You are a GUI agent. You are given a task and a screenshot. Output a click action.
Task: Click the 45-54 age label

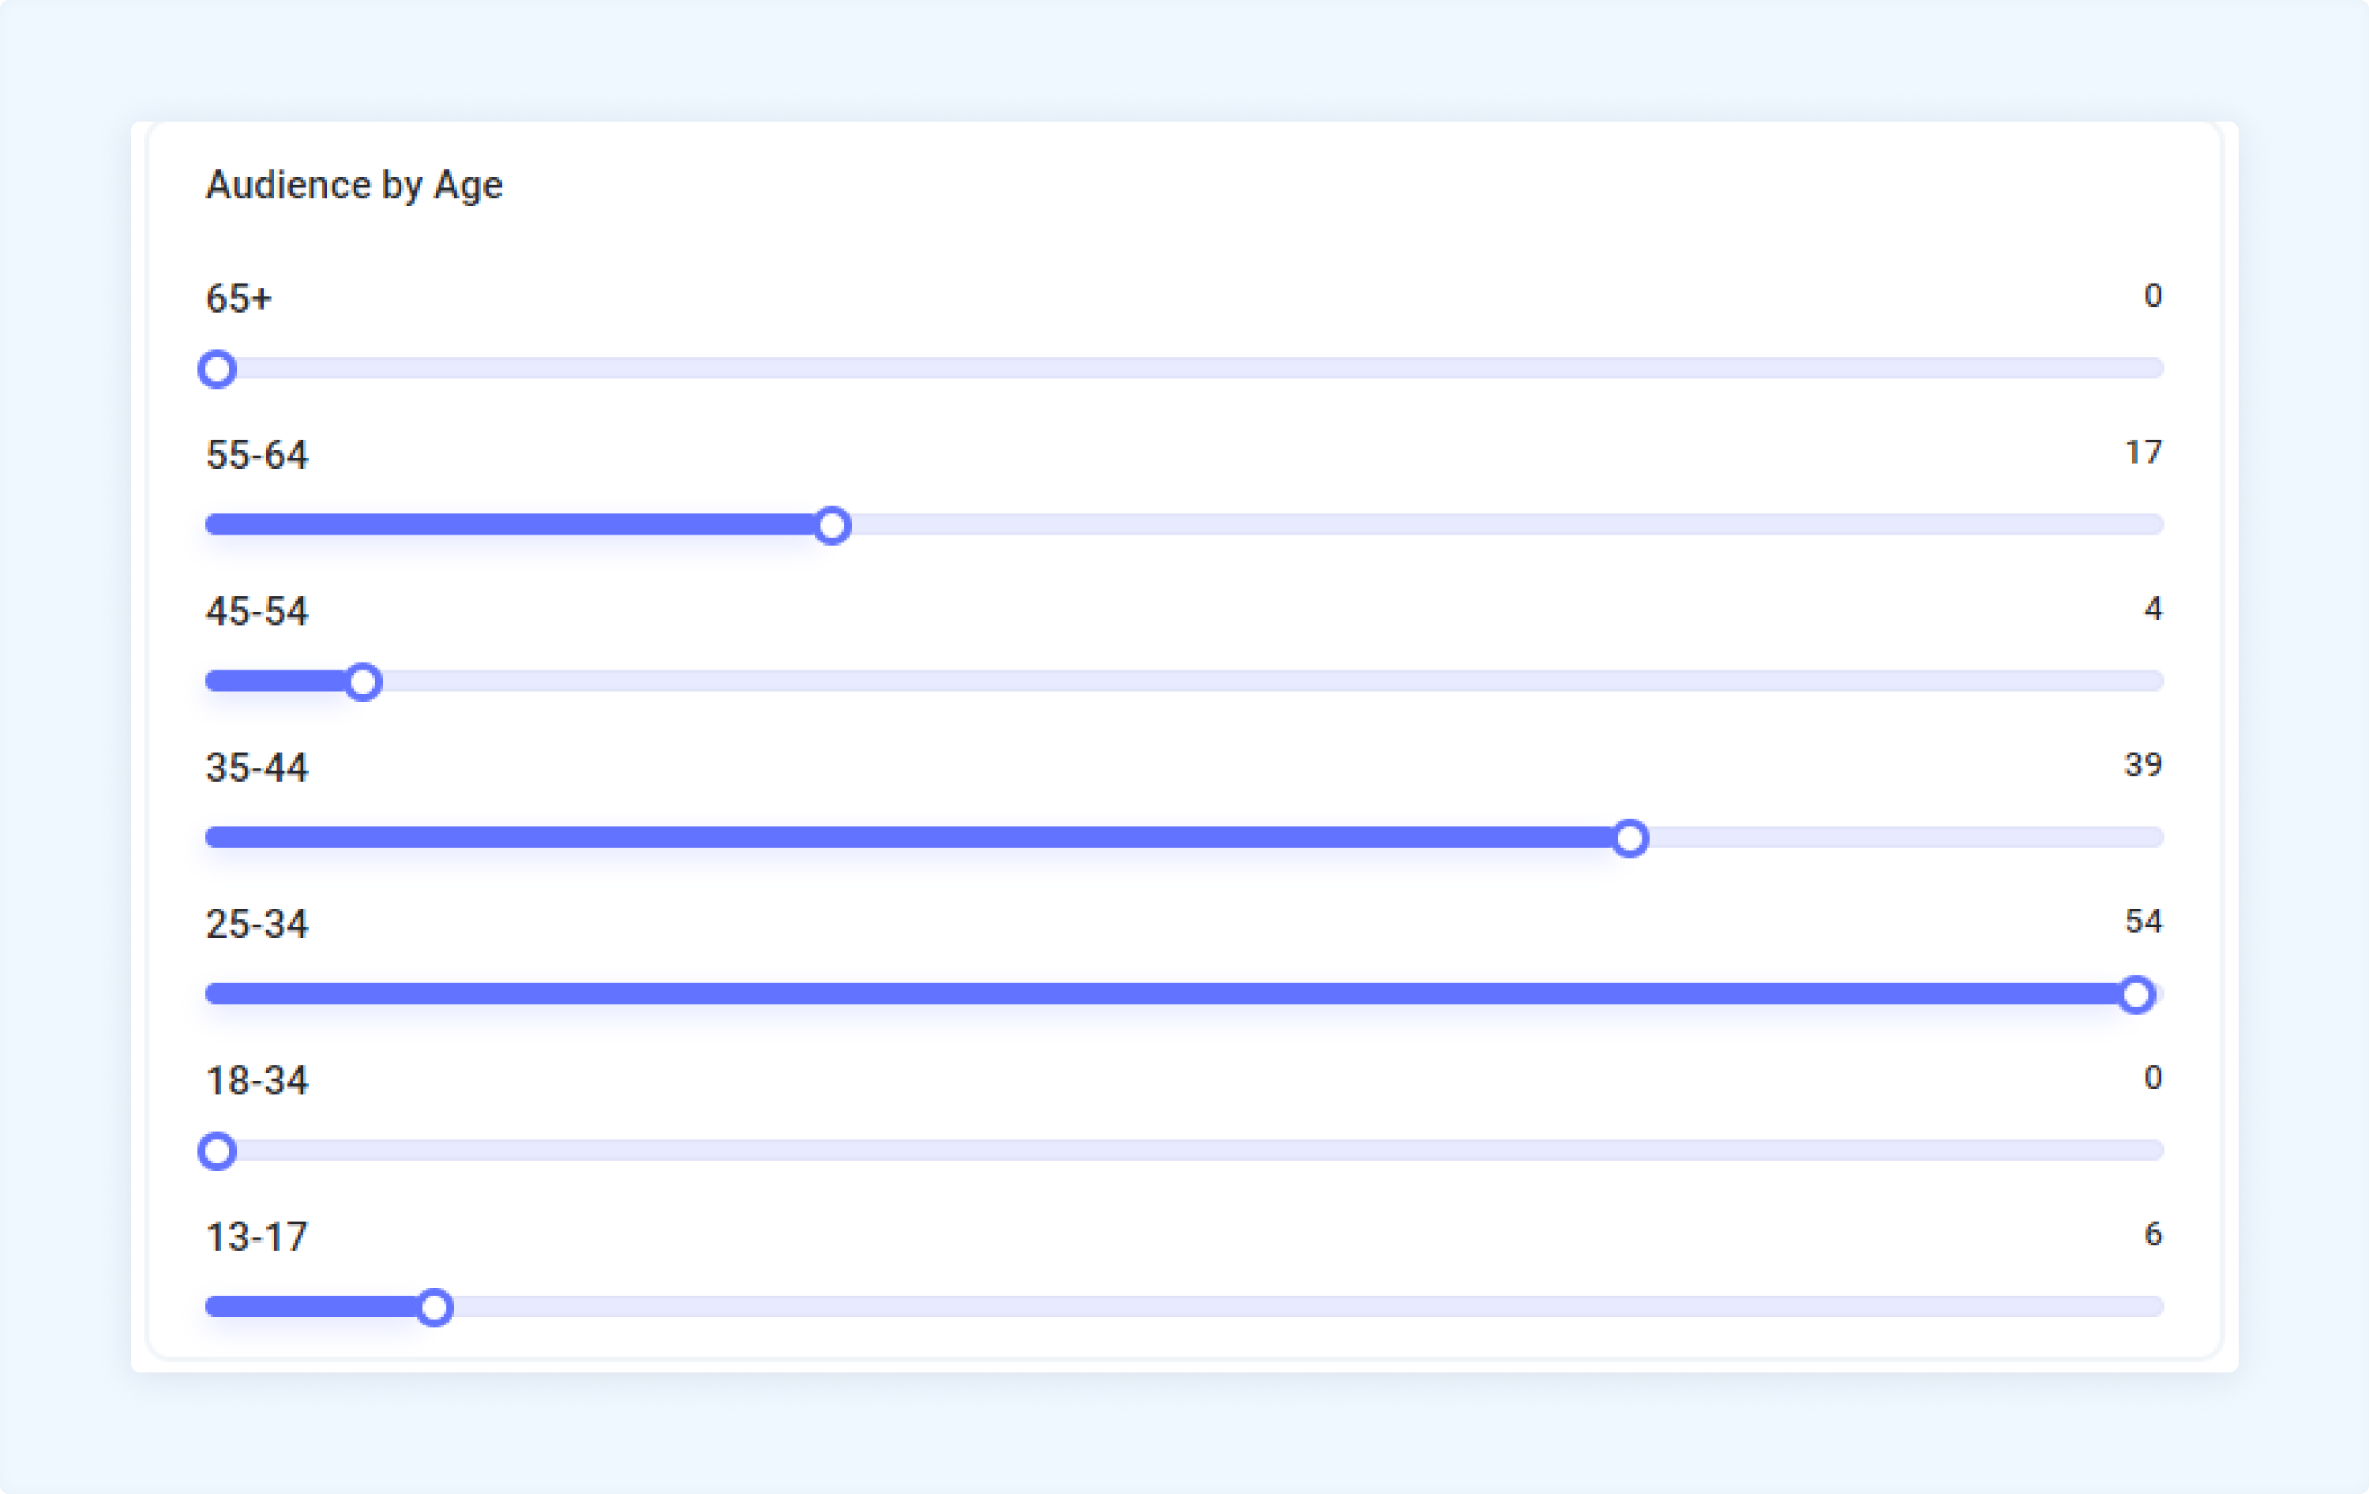tap(257, 610)
